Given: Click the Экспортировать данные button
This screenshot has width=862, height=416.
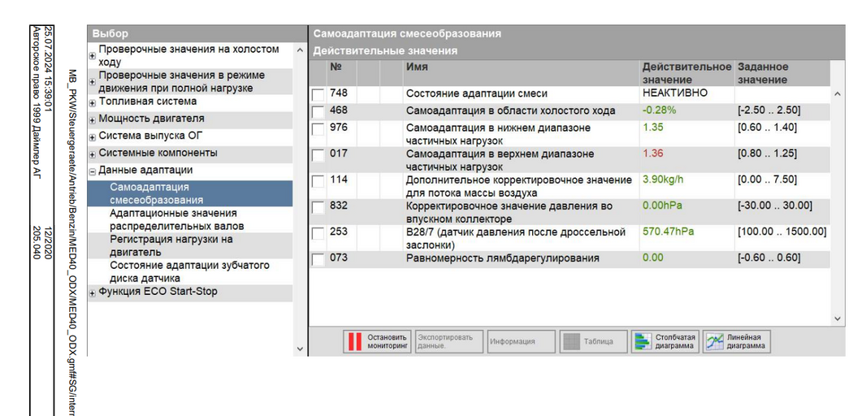Looking at the screenshot, I should pos(449,342).
